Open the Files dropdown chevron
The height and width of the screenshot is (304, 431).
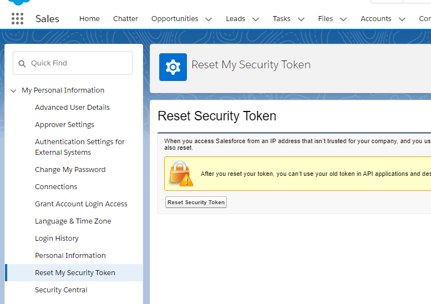tap(343, 19)
